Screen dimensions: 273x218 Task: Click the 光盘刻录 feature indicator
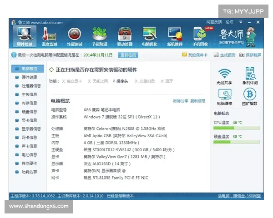[x=145, y=81]
